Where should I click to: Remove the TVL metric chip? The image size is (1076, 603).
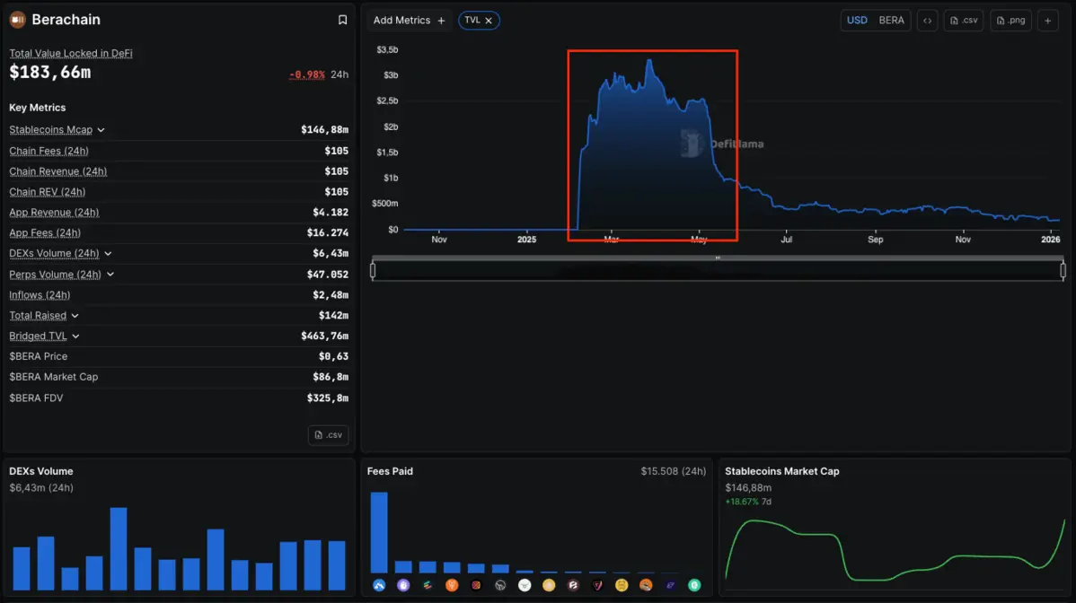[489, 21]
